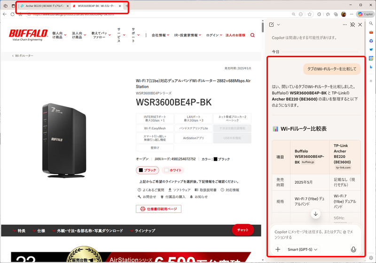Expand the ログイン menu

point(214,35)
